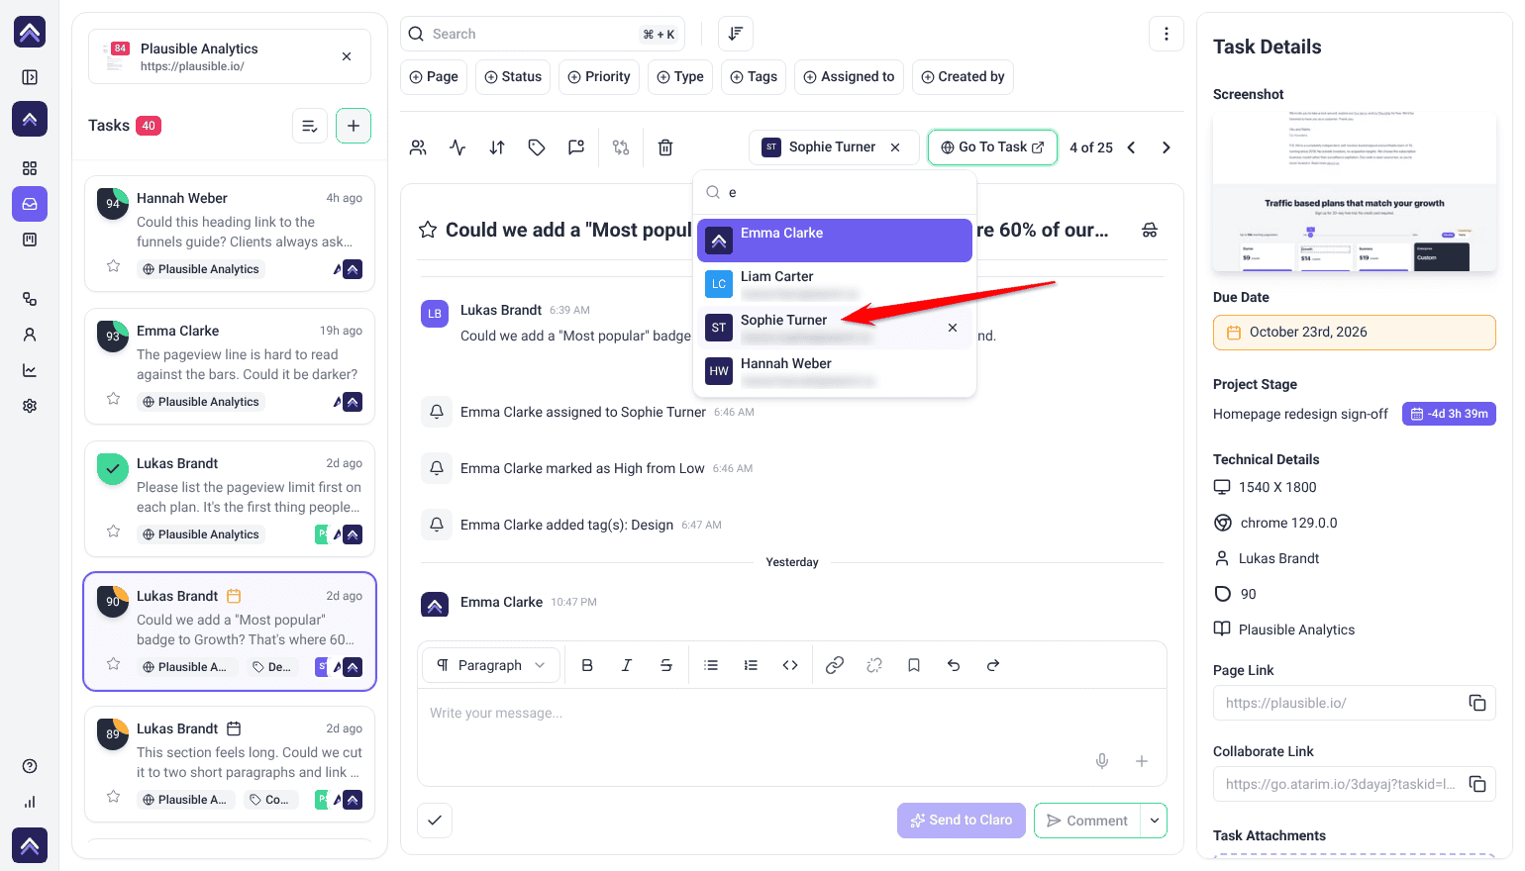Screen dimensions: 1525x871
Task: Open settings gear in left sidebar
Action: 30,406
